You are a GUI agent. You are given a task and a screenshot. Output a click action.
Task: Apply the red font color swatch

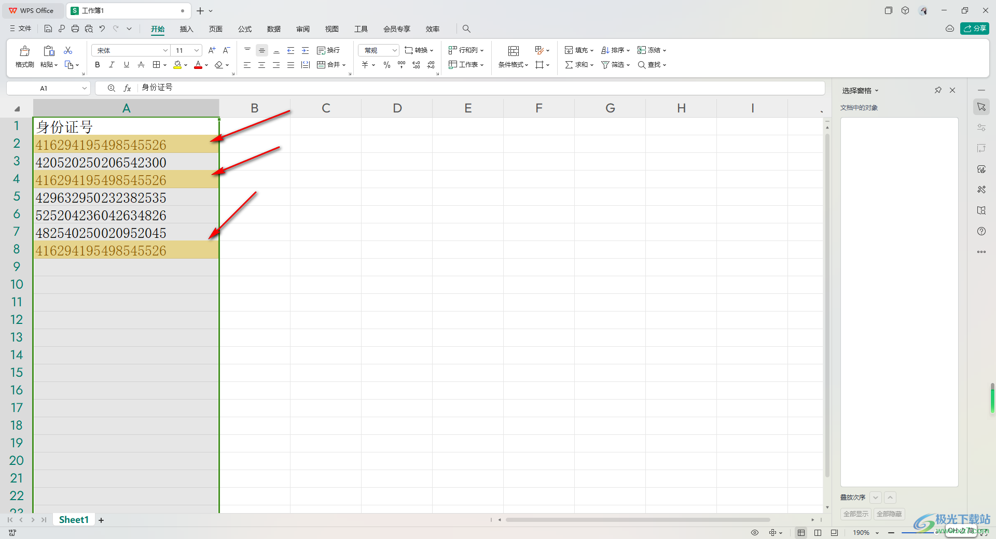pos(198,65)
